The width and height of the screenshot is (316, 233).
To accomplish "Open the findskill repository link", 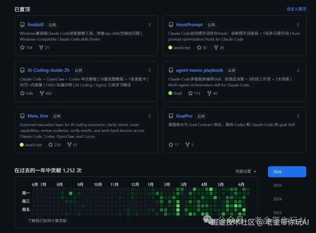I will point(35,25).
